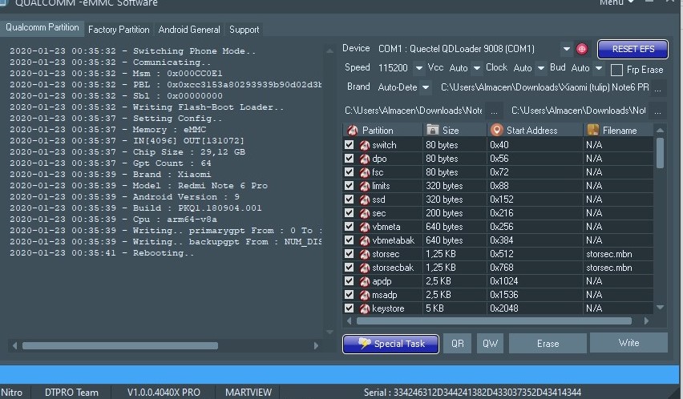Click the Rebooting.. log line

[x=102, y=253]
